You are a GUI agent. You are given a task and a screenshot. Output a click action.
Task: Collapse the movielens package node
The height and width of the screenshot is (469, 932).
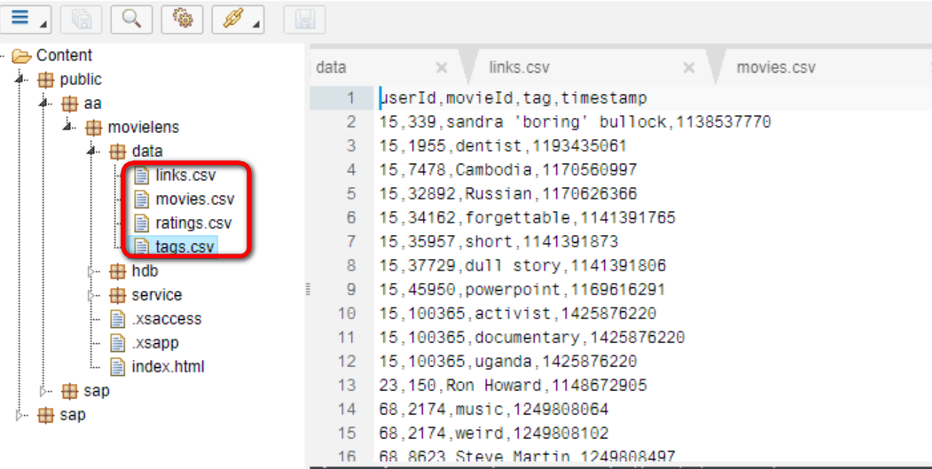click(69, 127)
